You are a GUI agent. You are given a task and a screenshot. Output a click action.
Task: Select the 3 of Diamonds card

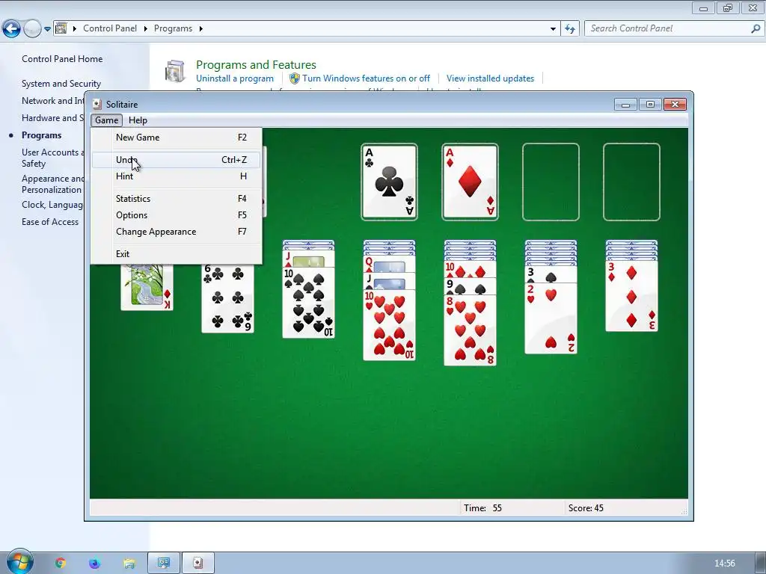point(631,296)
